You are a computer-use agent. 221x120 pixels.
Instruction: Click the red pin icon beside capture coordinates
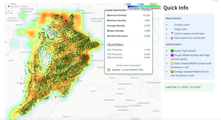tap(172, 33)
